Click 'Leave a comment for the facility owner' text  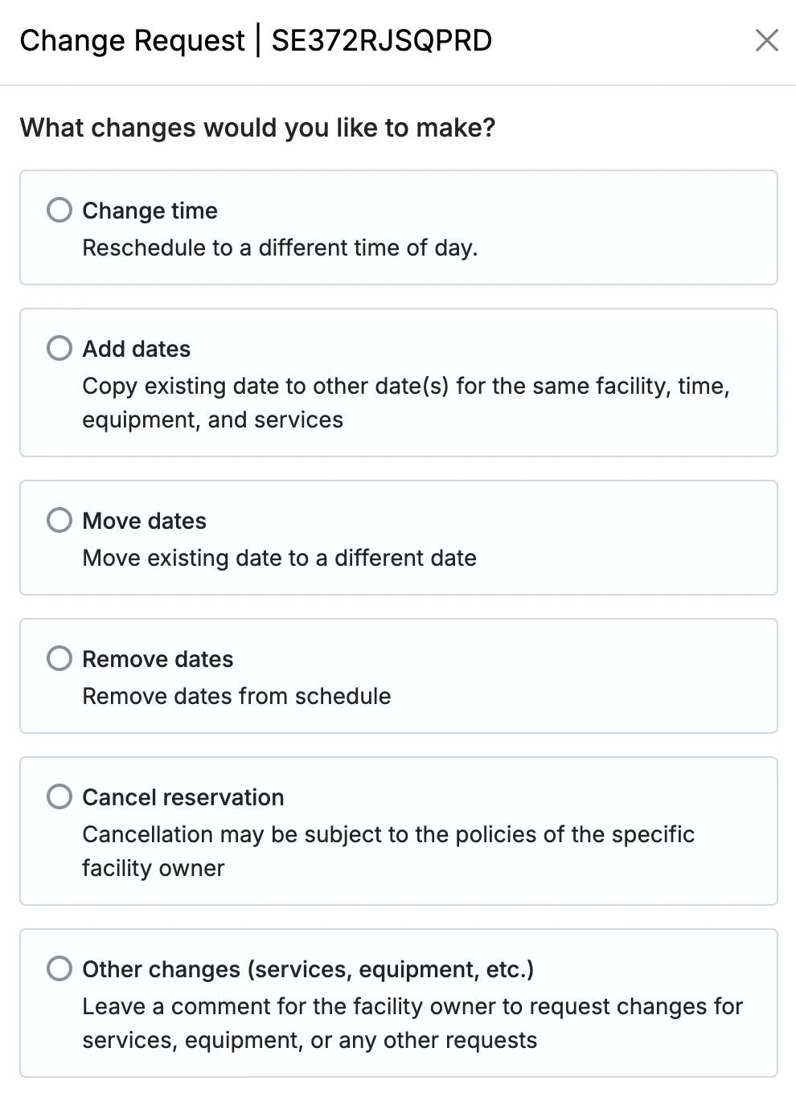412,1023
